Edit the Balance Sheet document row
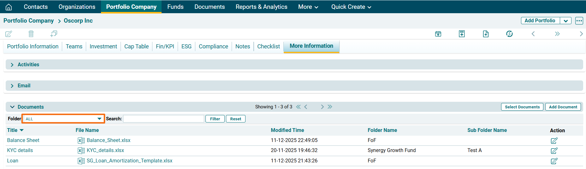The width and height of the screenshot is (586, 169). (554, 140)
